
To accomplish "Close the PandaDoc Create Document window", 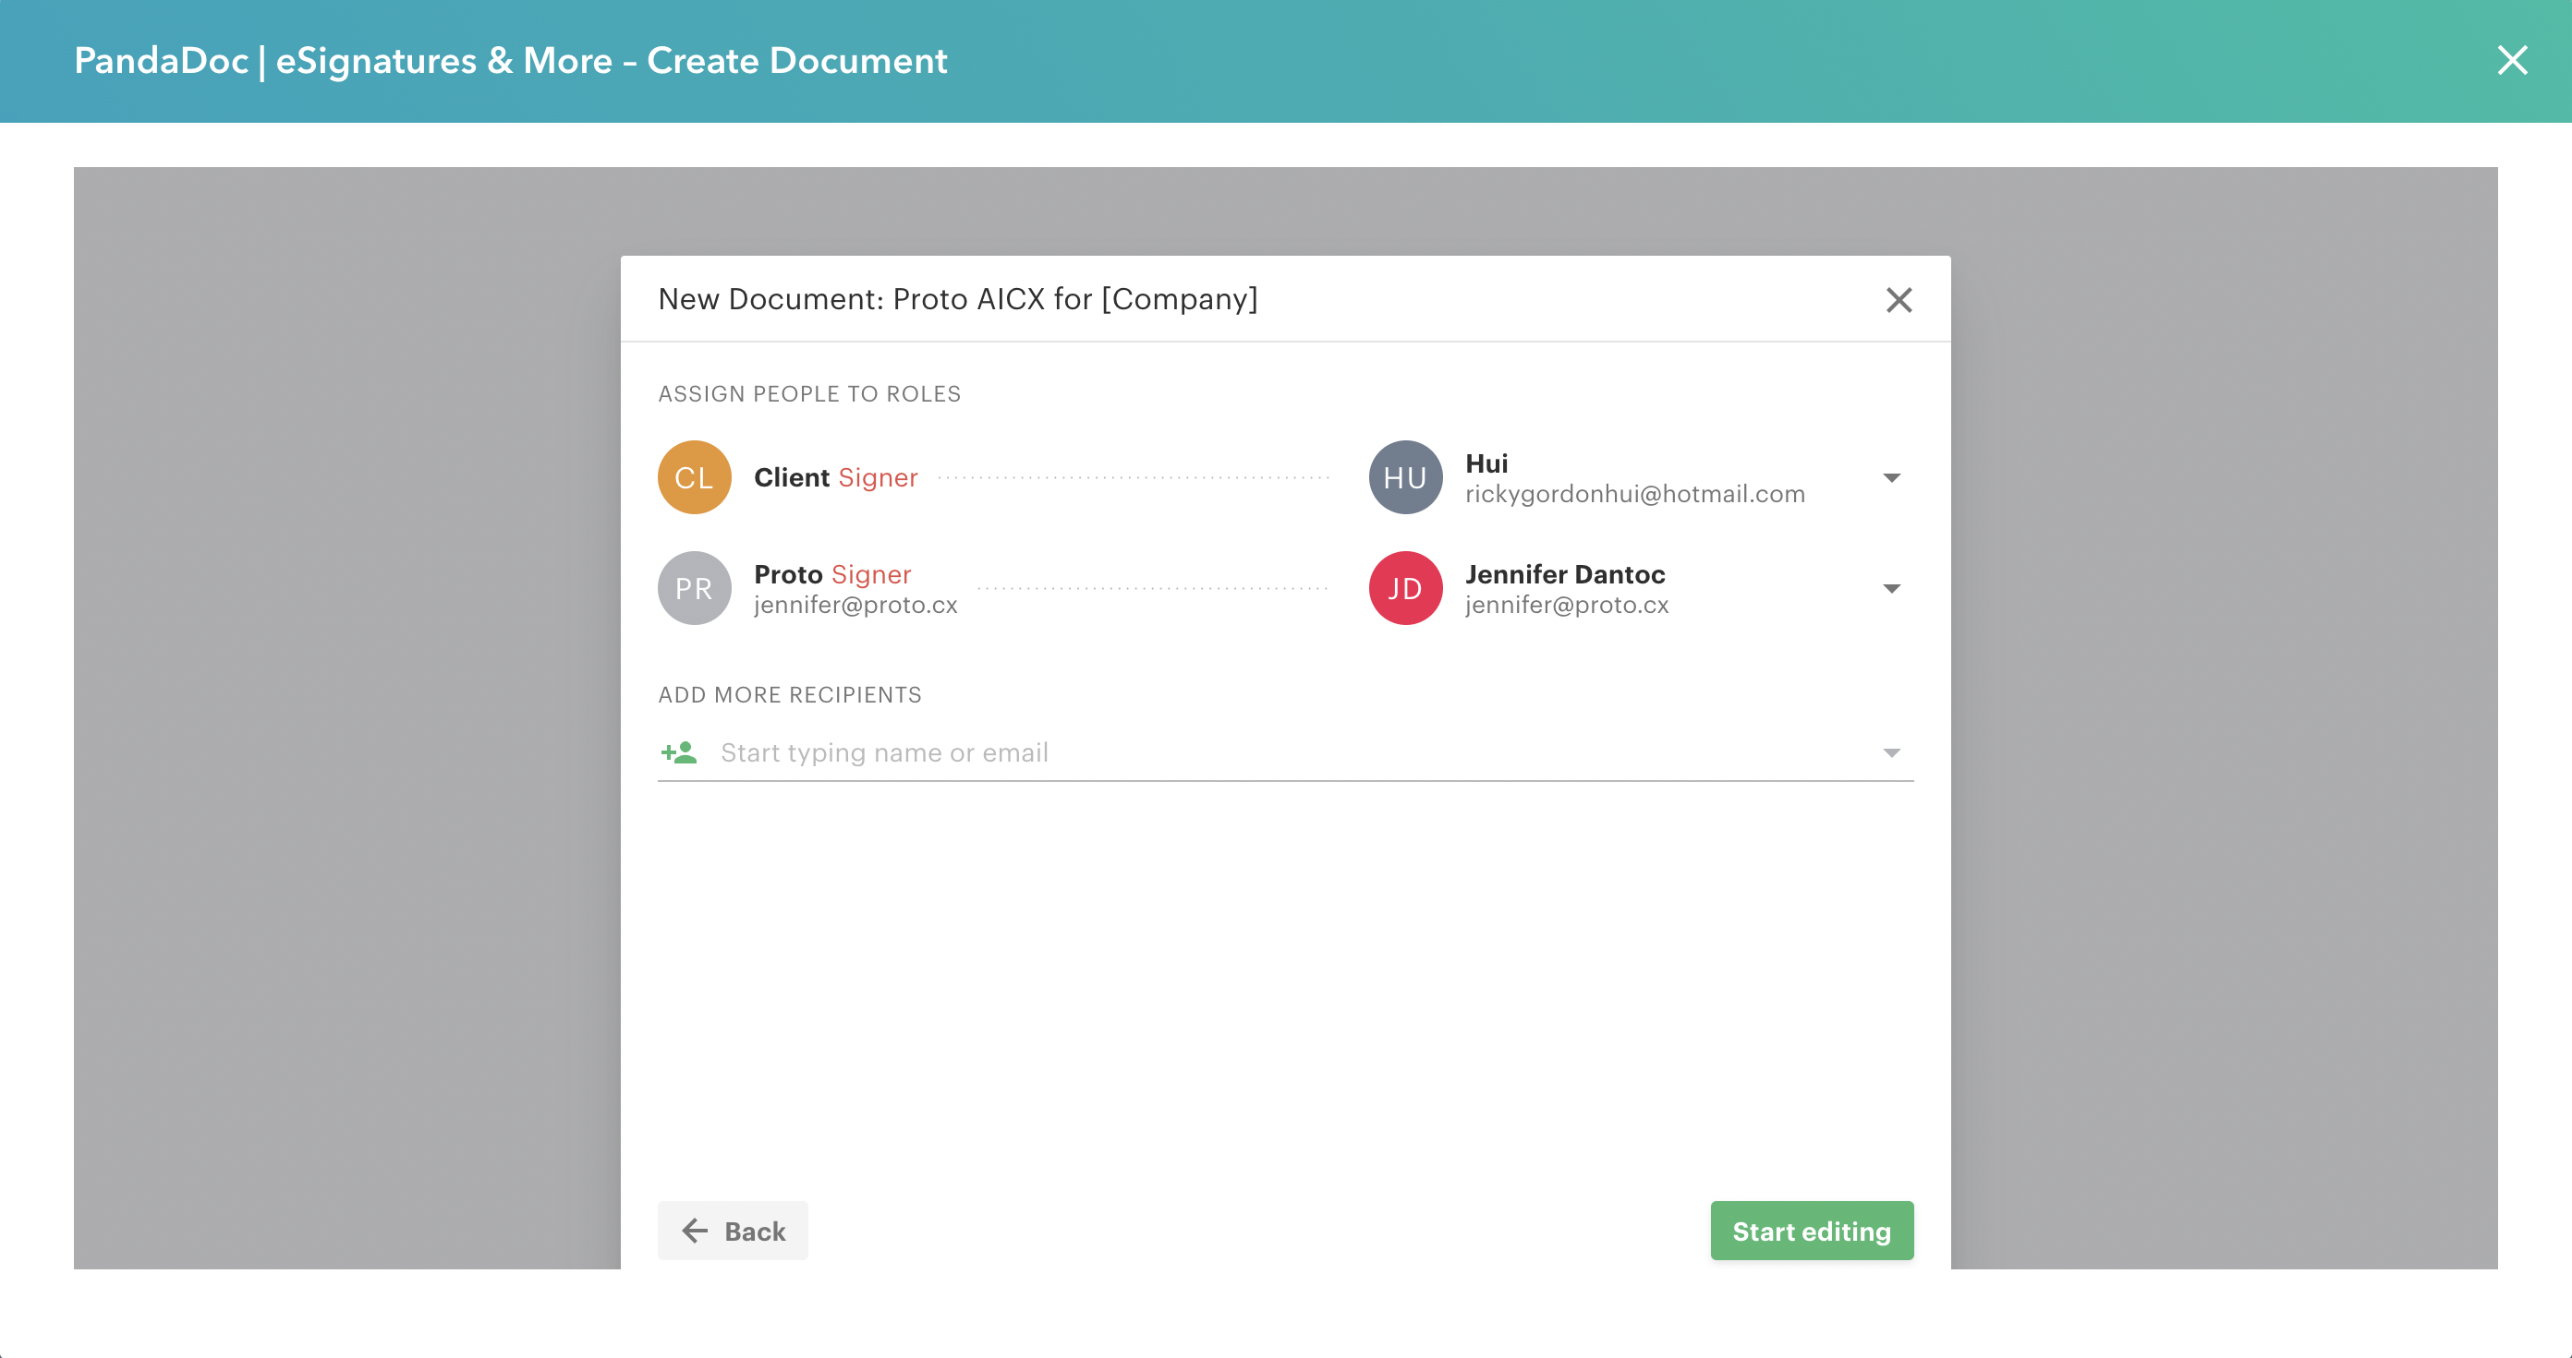I will (x=2512, y=60).
